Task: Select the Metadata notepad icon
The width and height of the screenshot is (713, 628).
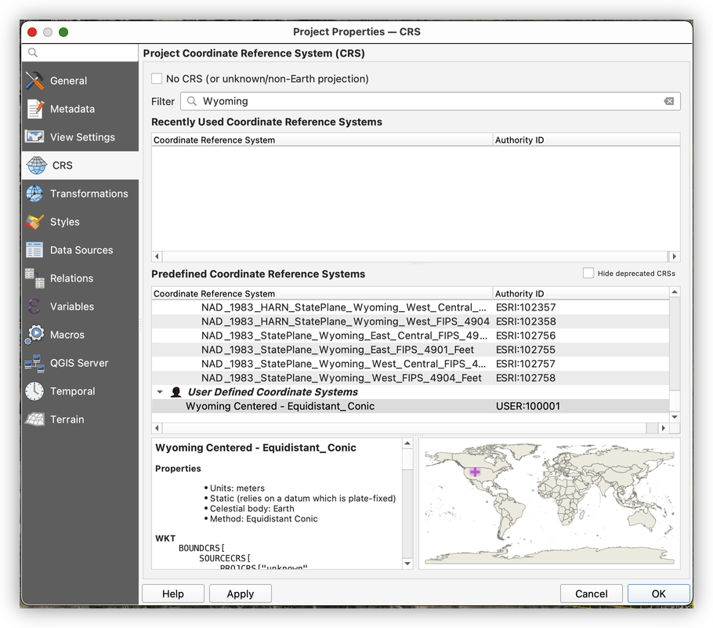Action: click(x=34, y=109)
